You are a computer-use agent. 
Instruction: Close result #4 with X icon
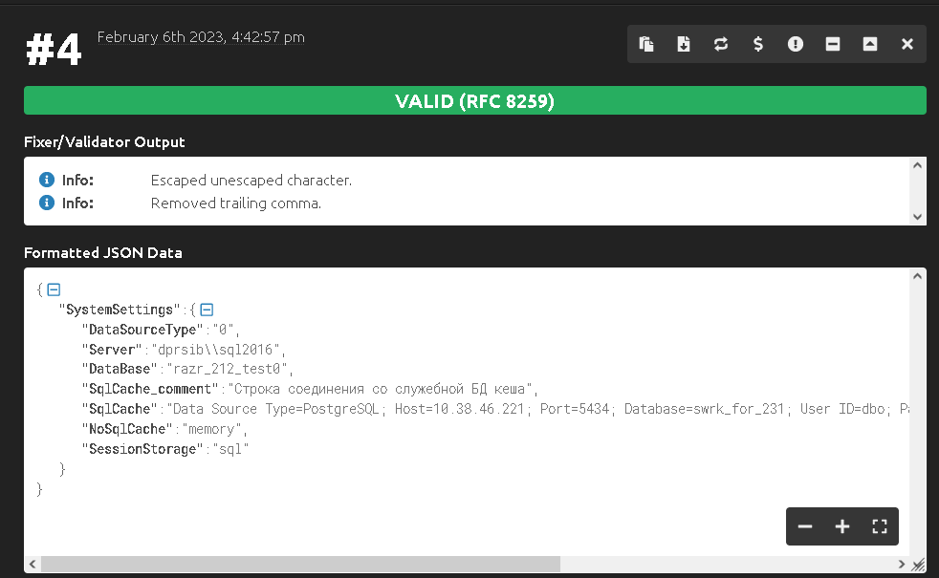907,44
